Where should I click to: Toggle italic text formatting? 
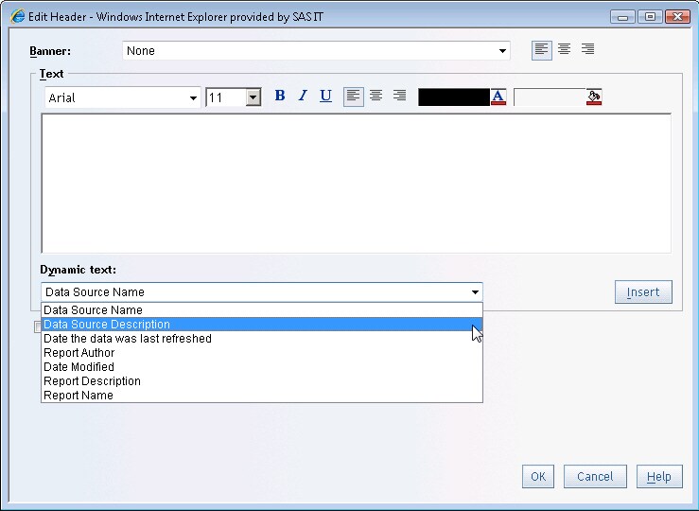click(x=303, y=96)
